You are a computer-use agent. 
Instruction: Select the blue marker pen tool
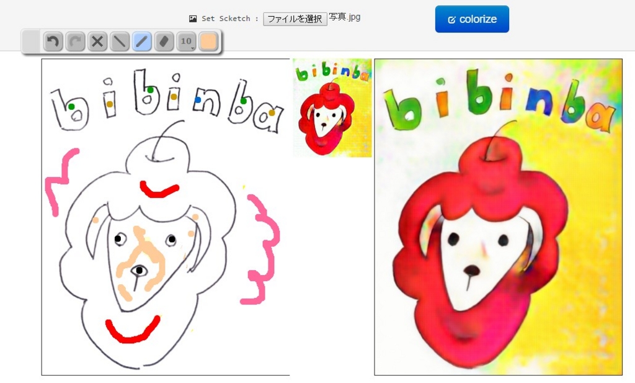tap(142, 42)
